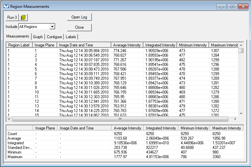Click the upper table's Integrated Intensity header
Viewport: 251px width, 167px height.
[160, 45]
